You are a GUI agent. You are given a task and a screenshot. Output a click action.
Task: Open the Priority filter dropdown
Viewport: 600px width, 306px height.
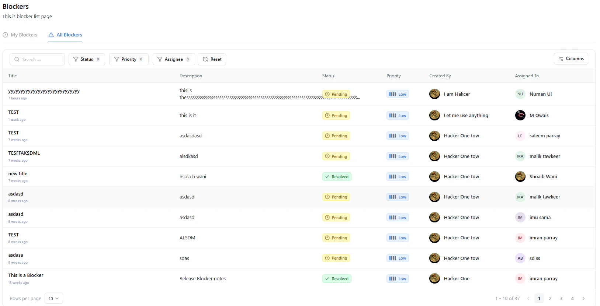click(129, 59)
